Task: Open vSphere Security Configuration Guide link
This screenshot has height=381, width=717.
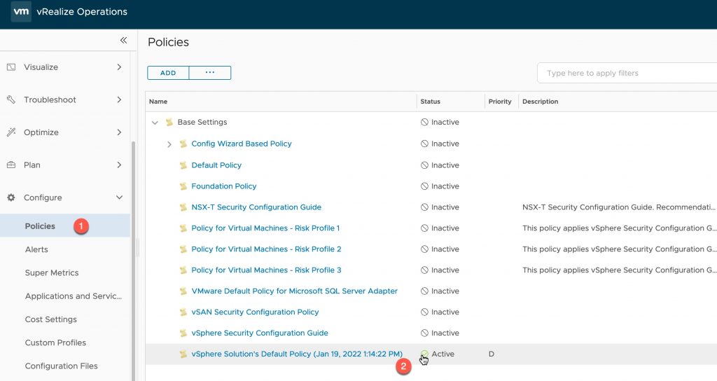Action: pos(260,333)
